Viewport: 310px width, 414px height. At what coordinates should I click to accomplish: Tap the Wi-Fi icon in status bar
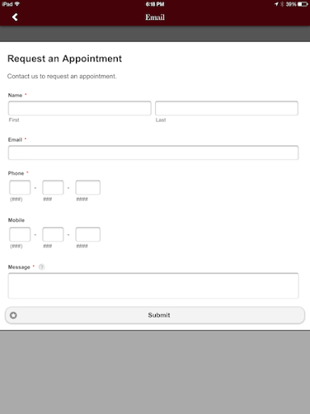[17, 4]
